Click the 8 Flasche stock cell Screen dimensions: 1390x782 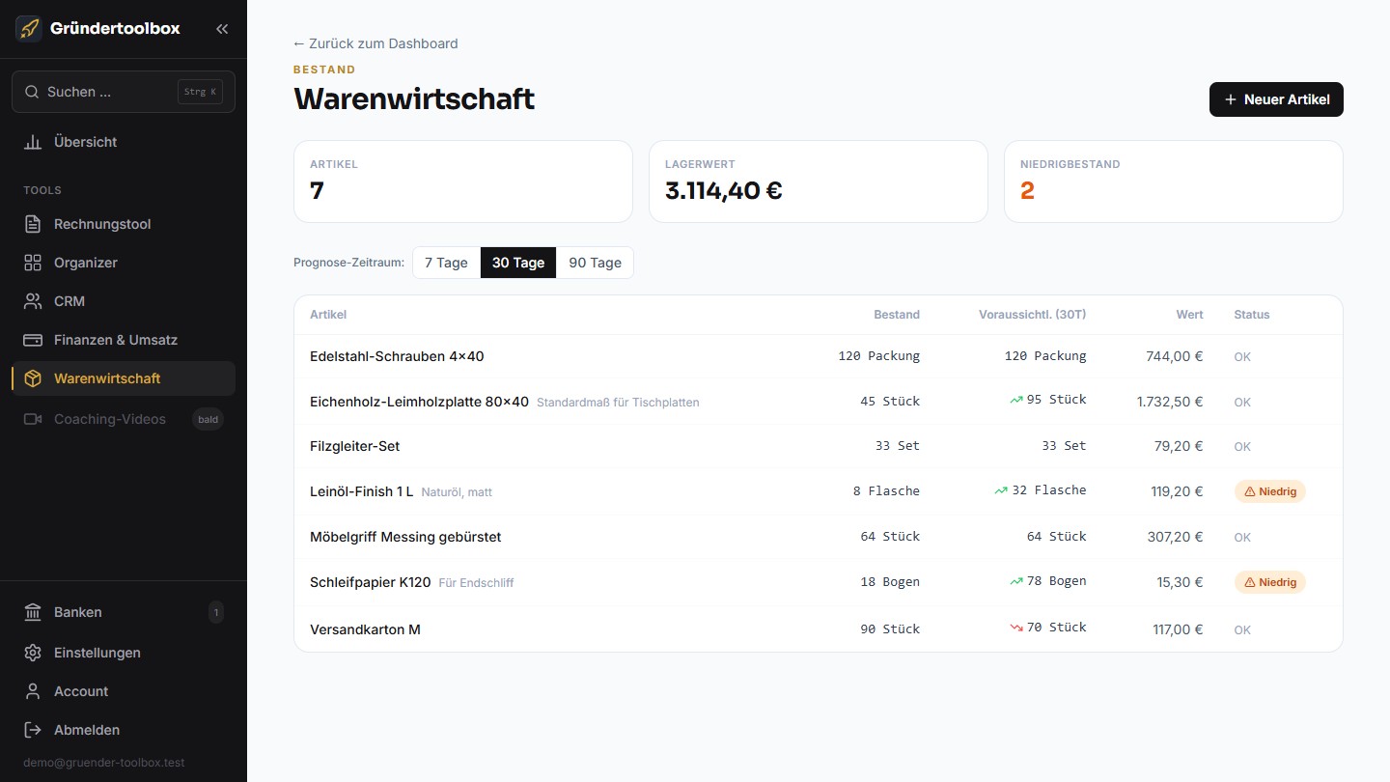point(886,491)
